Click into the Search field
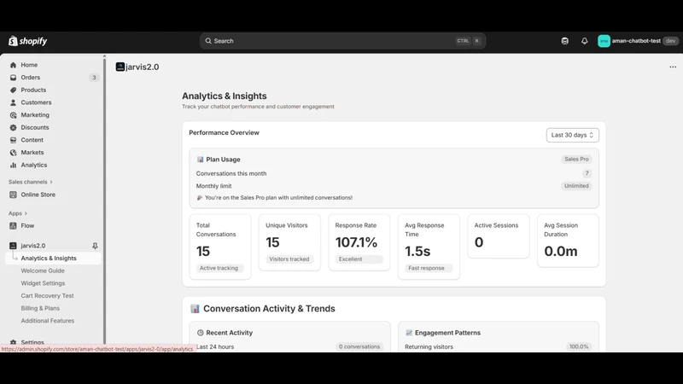The image size is (683, 384). (342, 41)
